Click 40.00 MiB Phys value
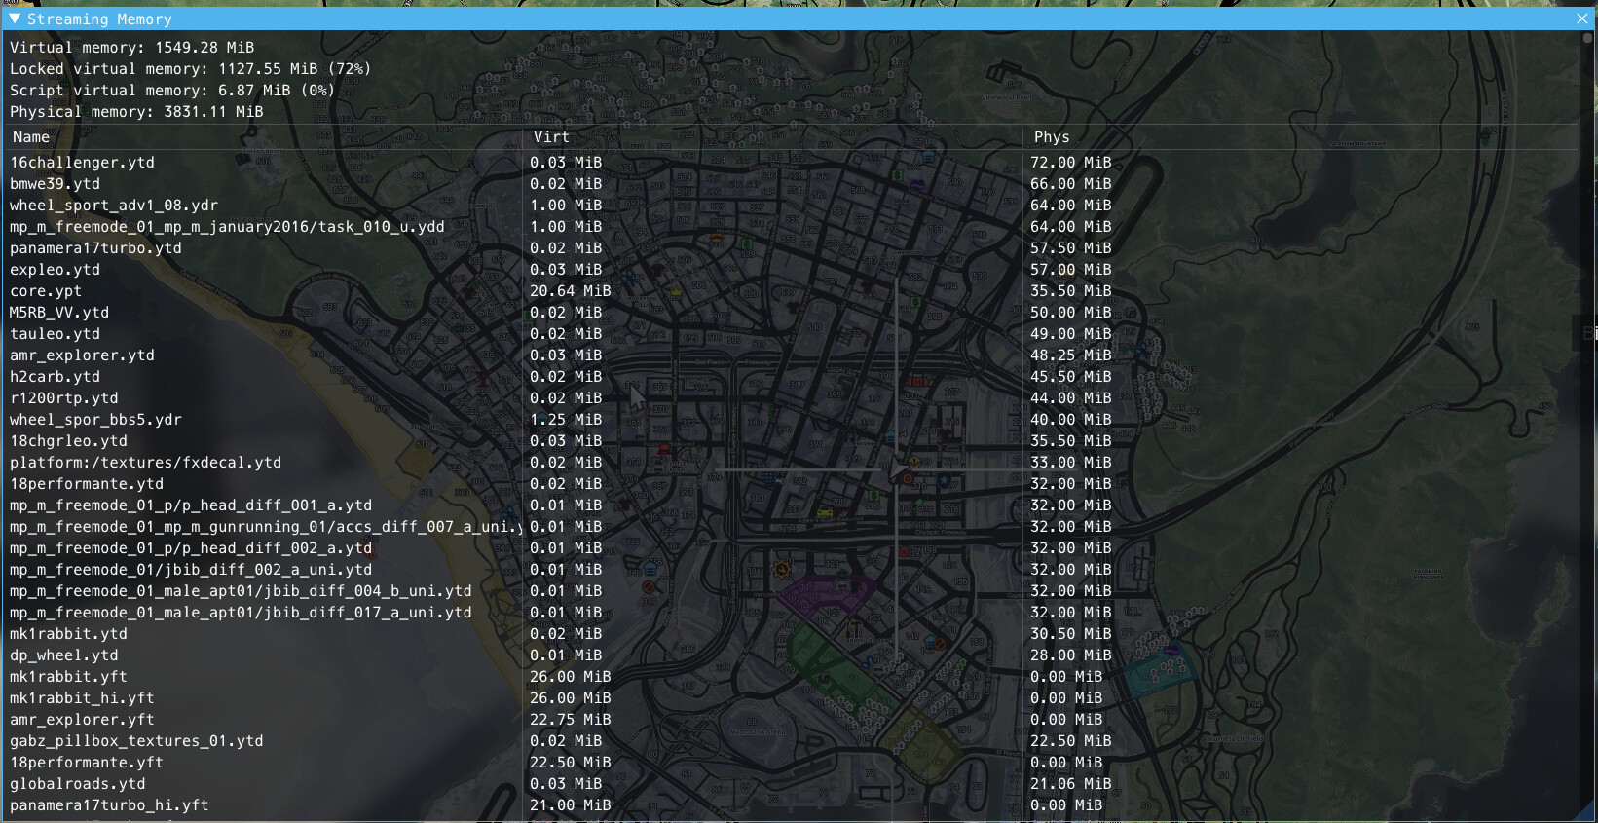 point(1071,420)
